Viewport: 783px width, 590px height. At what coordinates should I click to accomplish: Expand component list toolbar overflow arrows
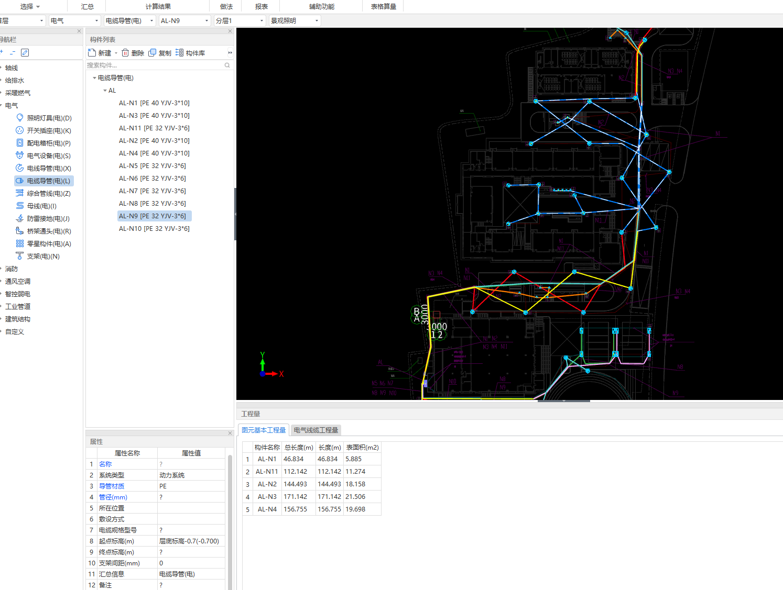[x=230, y=53]
